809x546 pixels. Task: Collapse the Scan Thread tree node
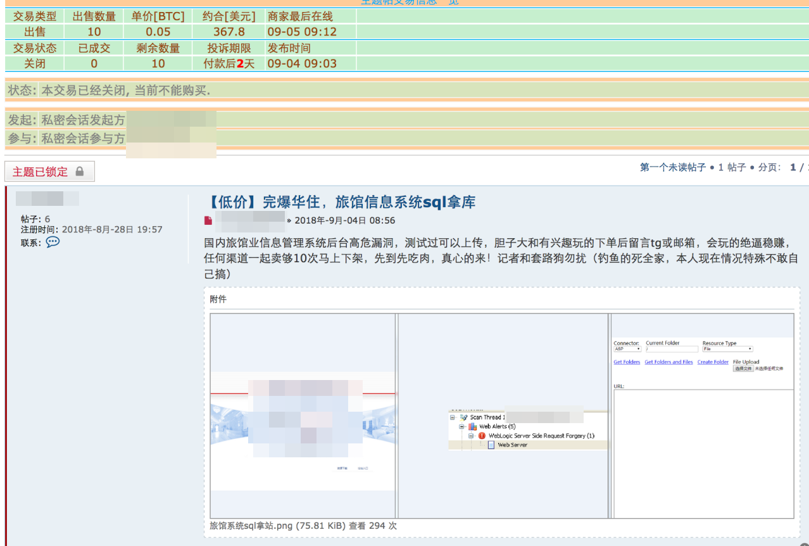point(453,417)
